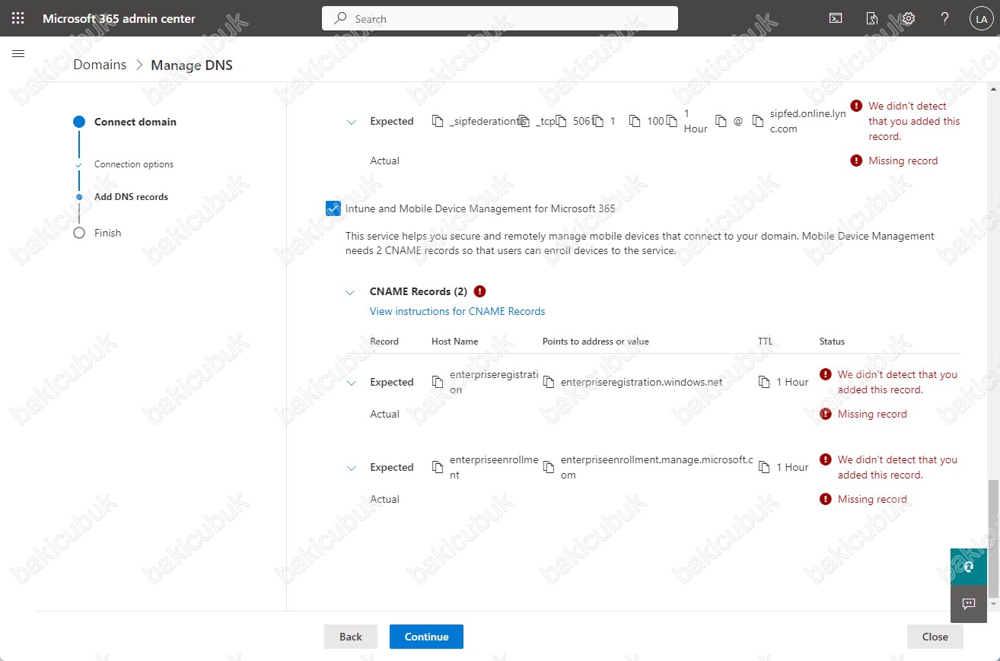Viewport: 1000px width, 661px height.
Task: Open the teal help headset widget
Action: click(969, 567)
